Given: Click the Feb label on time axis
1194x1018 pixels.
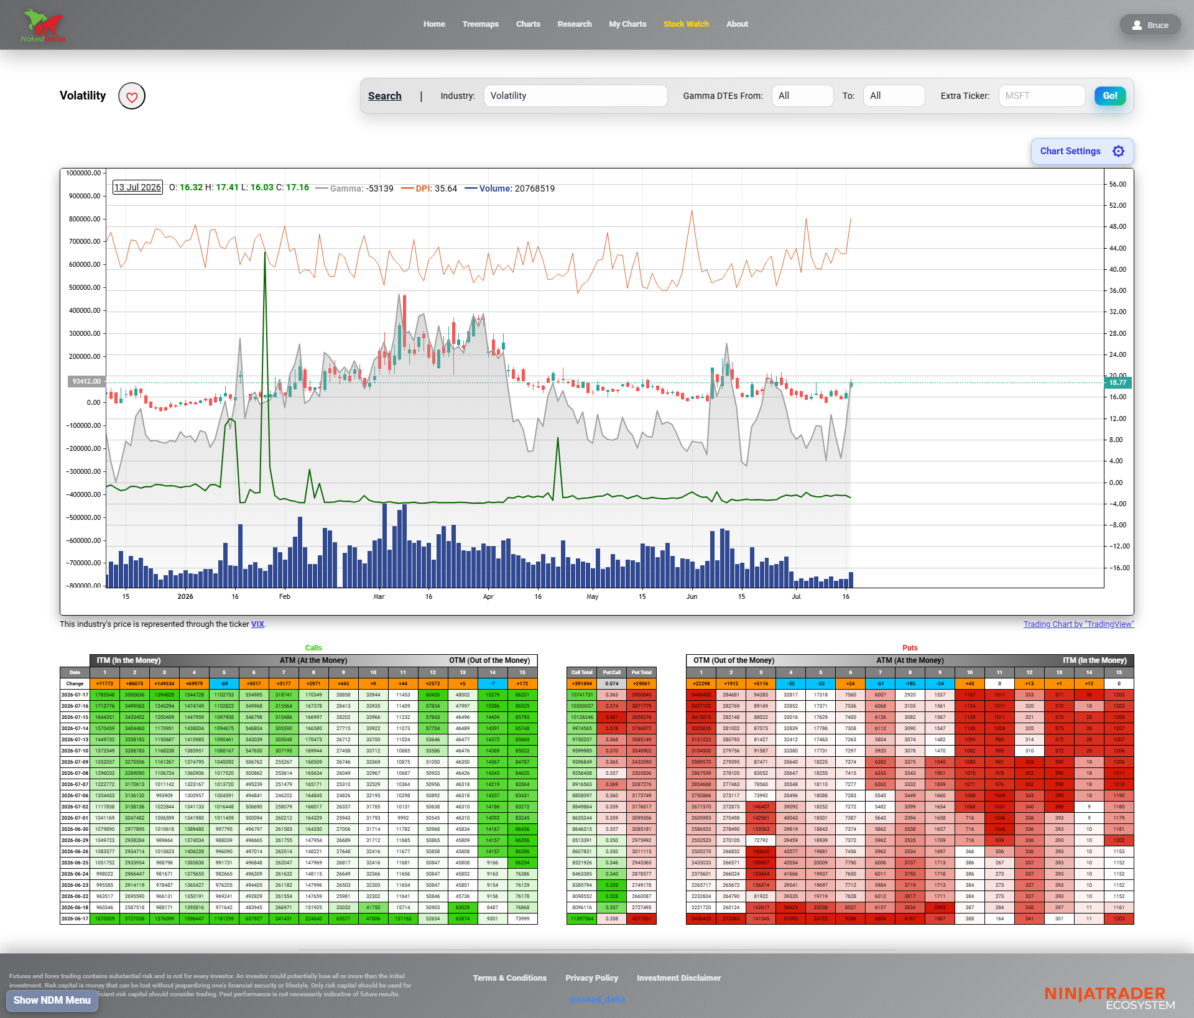Looking at the screenshot, I should tap(284, 596).
